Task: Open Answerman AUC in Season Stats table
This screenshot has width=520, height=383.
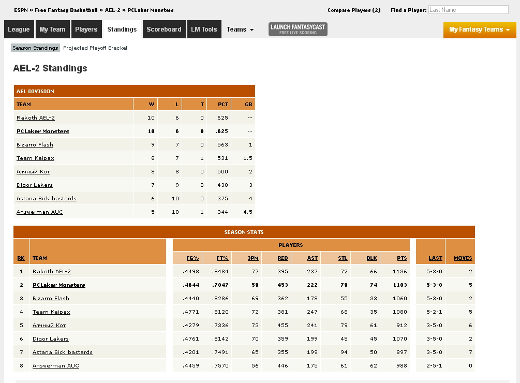Action: click(56, 366)
